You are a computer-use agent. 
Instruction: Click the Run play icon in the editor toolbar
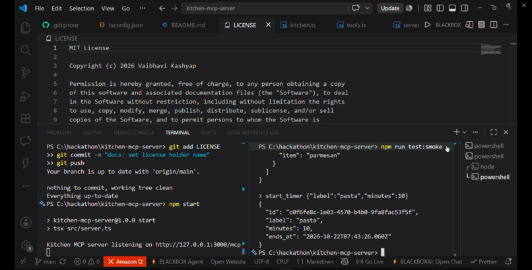(x=428, y=24)
